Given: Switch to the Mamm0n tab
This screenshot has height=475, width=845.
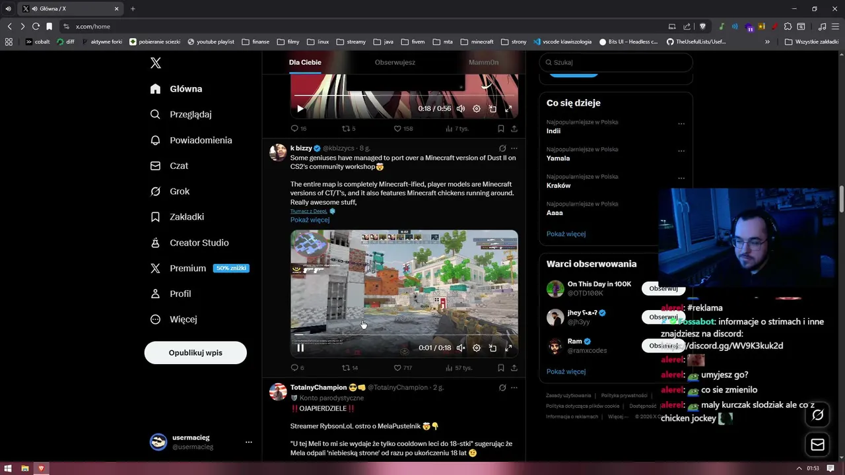Looking at the screenshot, I should pyautogui.click(x=483, y=62).
